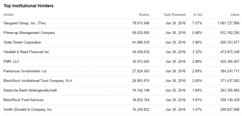The width and height of the screenshot is (242, 116).
Task: Click State Street row's Jun 30, 2016 date
Action: click(x=176, y=42)
